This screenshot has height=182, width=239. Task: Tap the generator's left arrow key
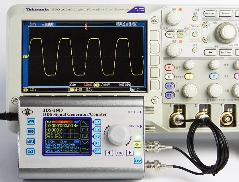[109, 153]
